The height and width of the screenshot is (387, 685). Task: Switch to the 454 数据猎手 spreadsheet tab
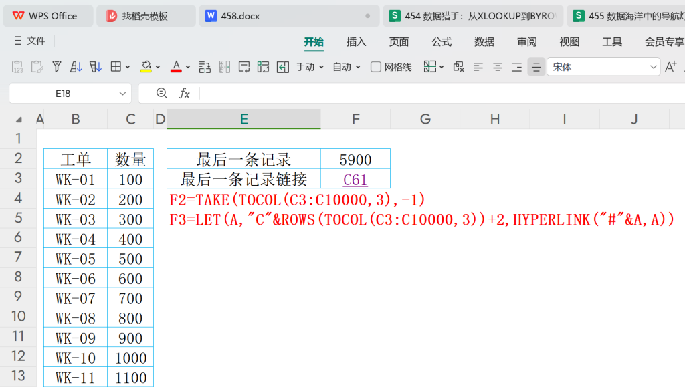[473, 16]
